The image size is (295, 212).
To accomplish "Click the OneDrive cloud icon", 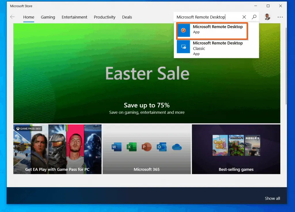I will (x=177, y=147).
